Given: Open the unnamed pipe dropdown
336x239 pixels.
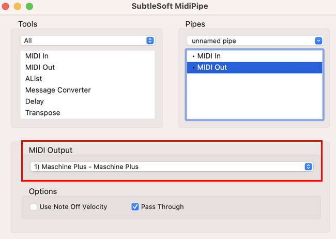Looking at the screenshot, I should (x=255, y=41).
